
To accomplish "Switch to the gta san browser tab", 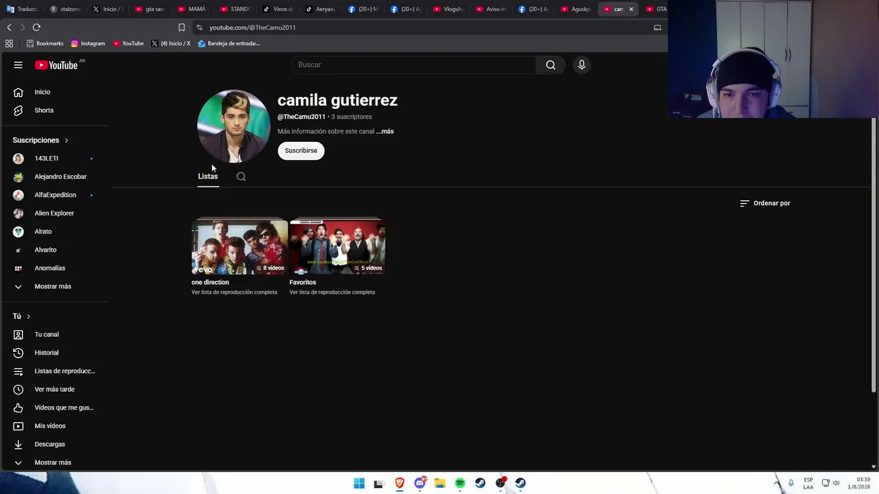I will pos(150,9).
